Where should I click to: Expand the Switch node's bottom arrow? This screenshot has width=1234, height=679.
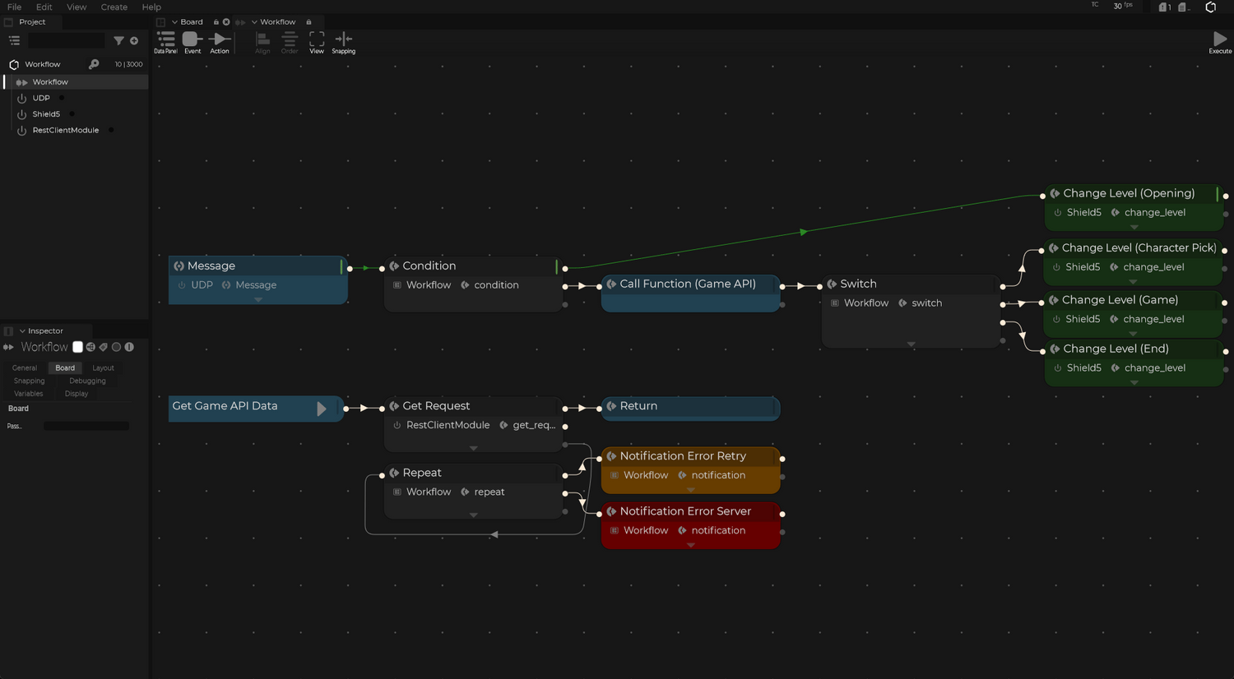(x=911, y=344)
